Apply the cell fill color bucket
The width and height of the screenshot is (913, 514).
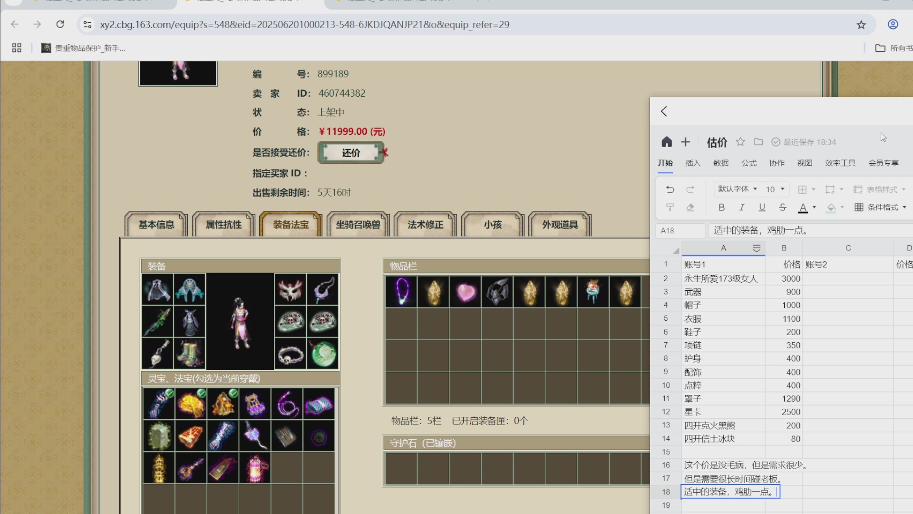tap(831, 208)
